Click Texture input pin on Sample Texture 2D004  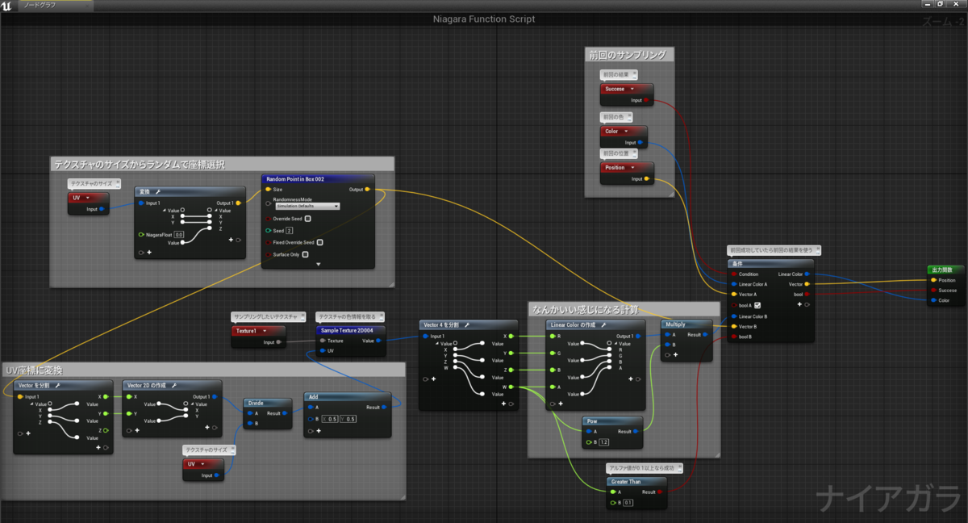click(323, 341)
